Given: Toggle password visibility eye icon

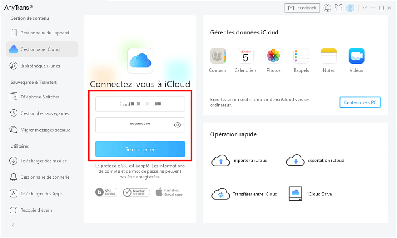Looking at the screenshot, I should pos(177,125).
